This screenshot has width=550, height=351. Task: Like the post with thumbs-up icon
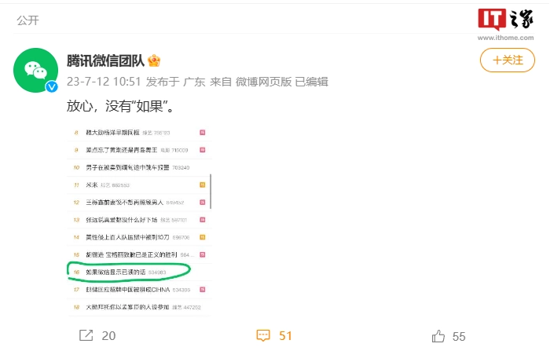click(438, 336)
